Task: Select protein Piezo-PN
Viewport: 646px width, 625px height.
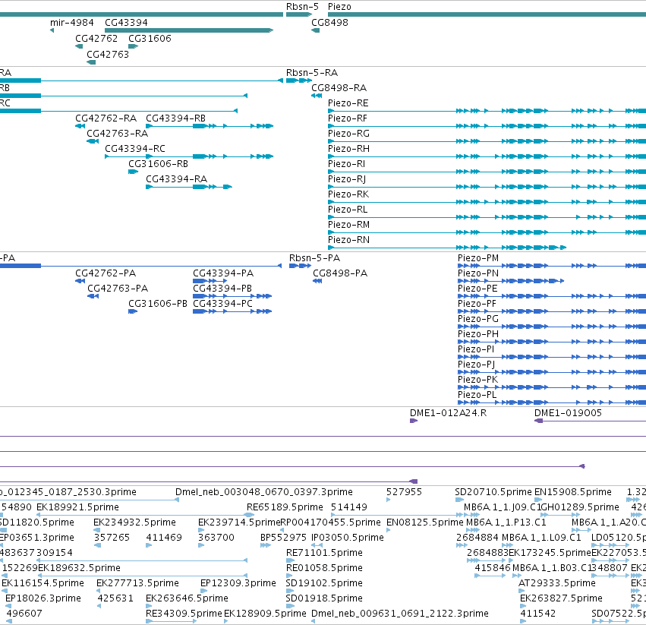Action: [x=478, y=273]
